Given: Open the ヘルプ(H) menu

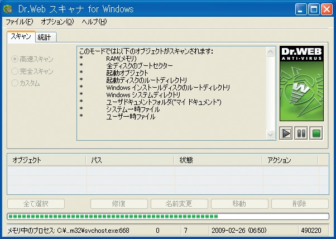Looking at the screenshot, I should (94, 22).
